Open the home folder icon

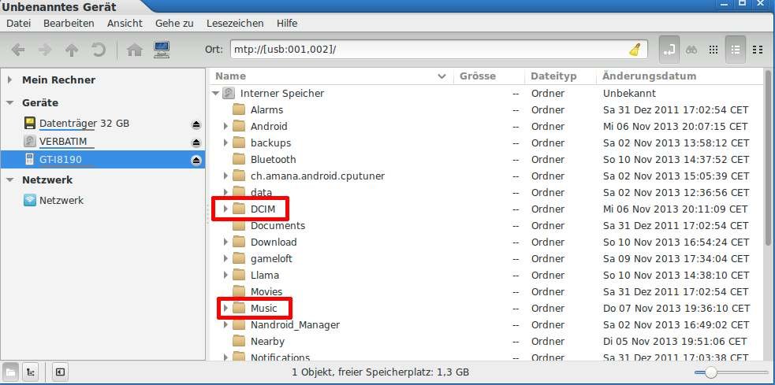[135, 50]
